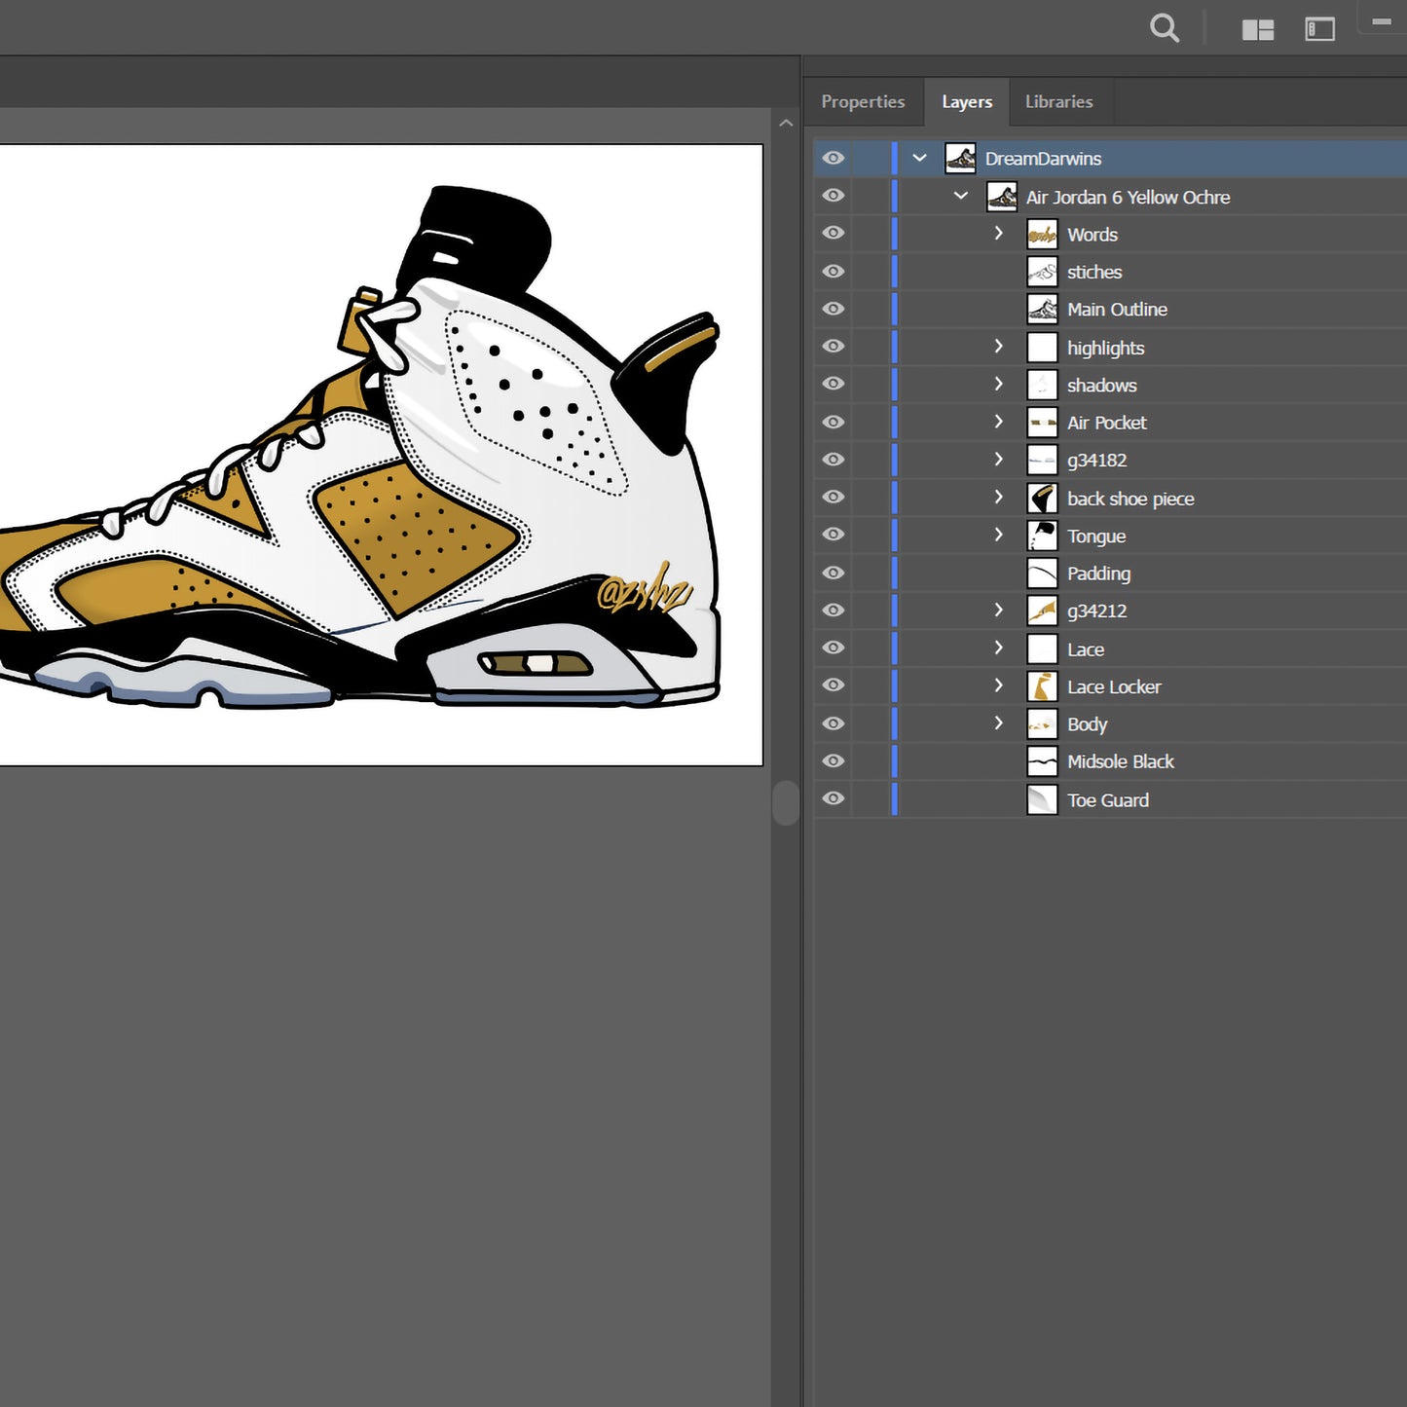Select the 'Air Pocket' layer name
The image size is (1407, 1407).
point(1106,423)
